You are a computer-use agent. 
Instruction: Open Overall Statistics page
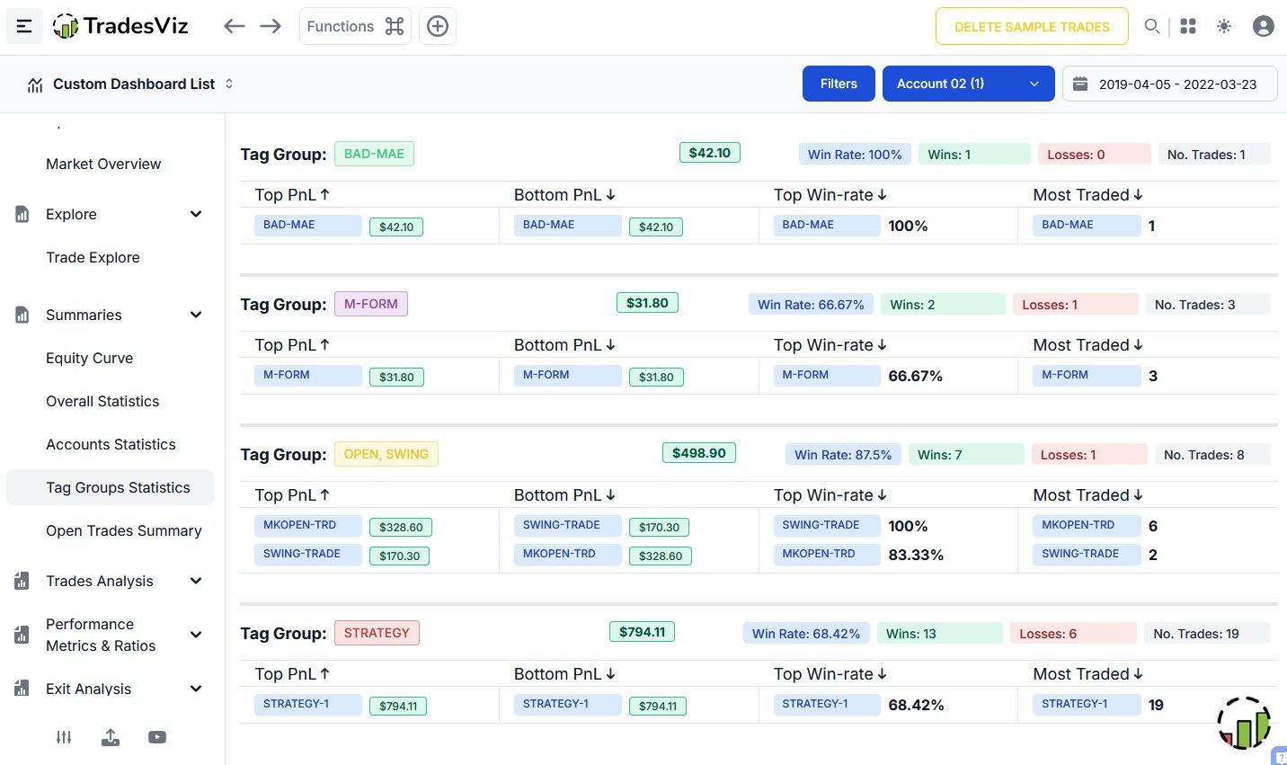[102, 401]
